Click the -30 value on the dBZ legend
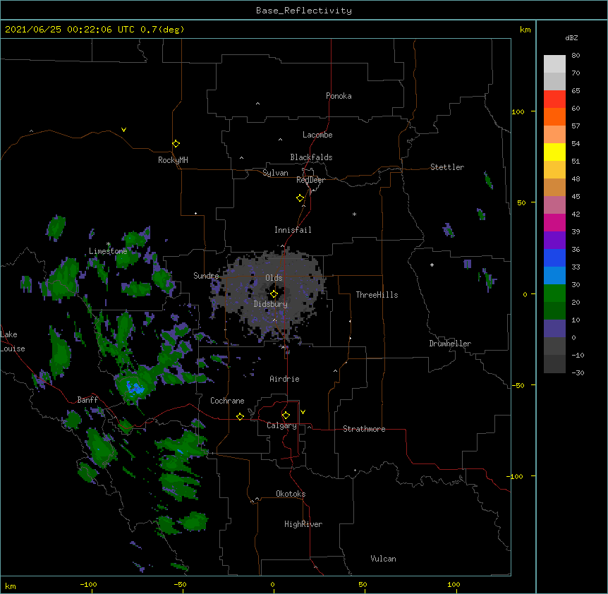The image size is (608, 594). pyautogui.click(x=578, y=372)
